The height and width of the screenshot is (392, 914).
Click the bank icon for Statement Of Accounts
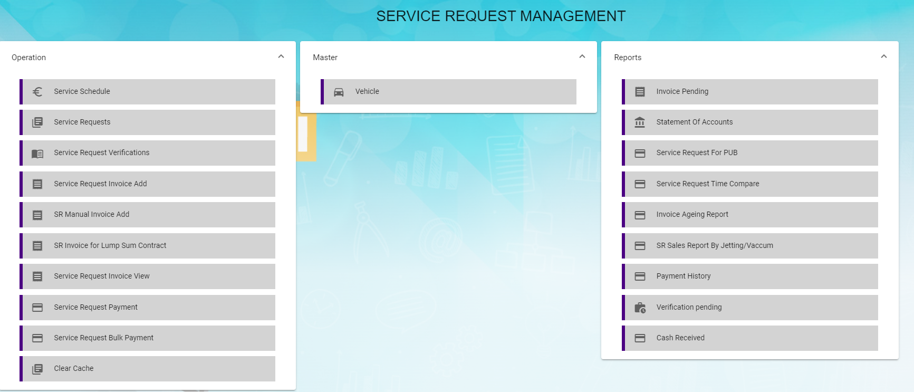coord(640,122)
